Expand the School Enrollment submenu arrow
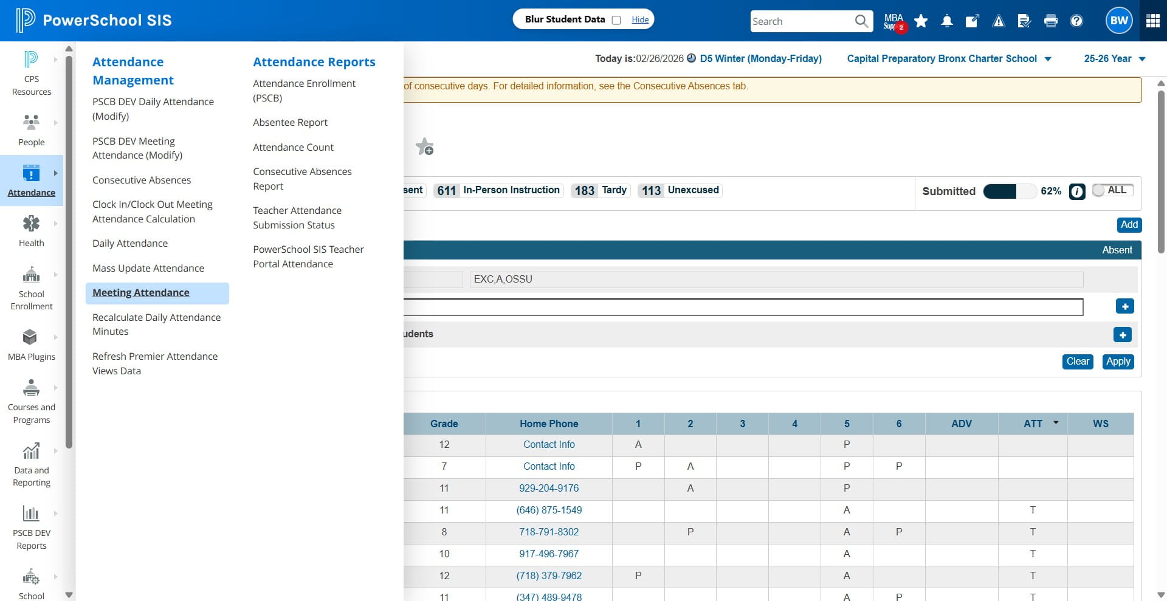The image size is (1167, 601). 55,275
